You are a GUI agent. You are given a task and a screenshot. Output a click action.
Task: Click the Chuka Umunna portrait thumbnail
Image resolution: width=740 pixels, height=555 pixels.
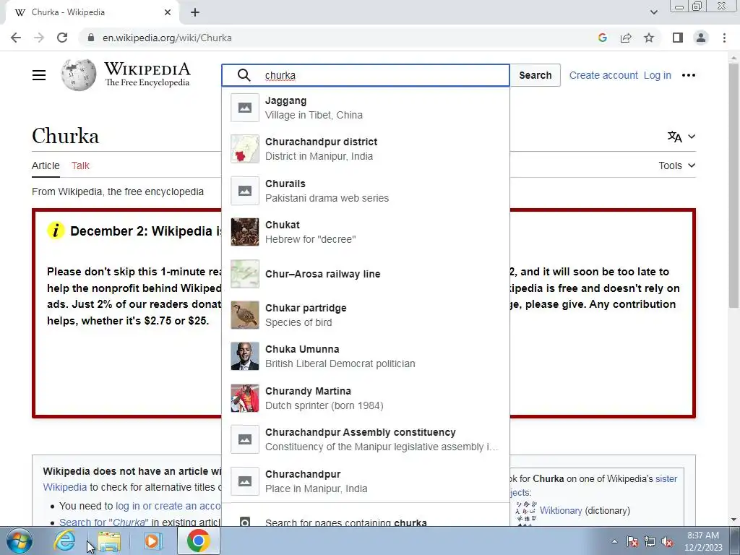(245, 356)
